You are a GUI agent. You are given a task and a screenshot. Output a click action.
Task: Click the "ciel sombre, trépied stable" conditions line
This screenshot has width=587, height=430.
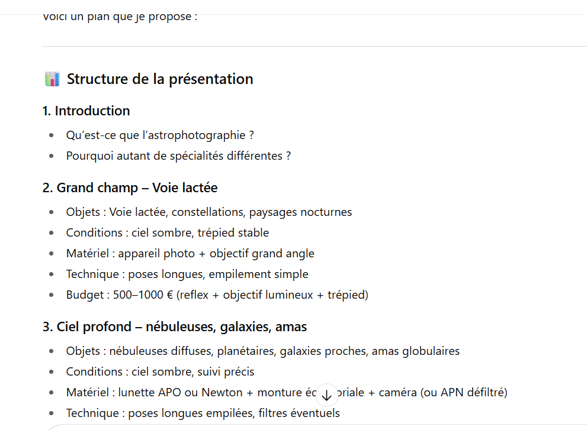(x=168, y=232)
